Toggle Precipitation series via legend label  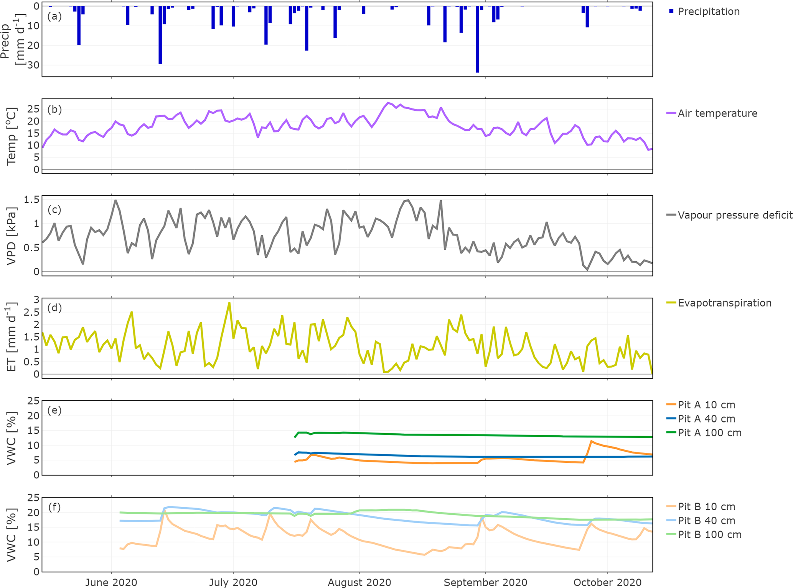[x=709, y=11]
